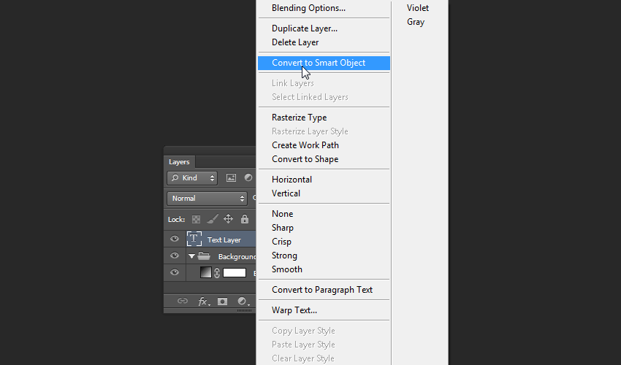This screenshot has height=365, width=621.
Task: Switch to the Layers tab
Action: pos(179,162)
